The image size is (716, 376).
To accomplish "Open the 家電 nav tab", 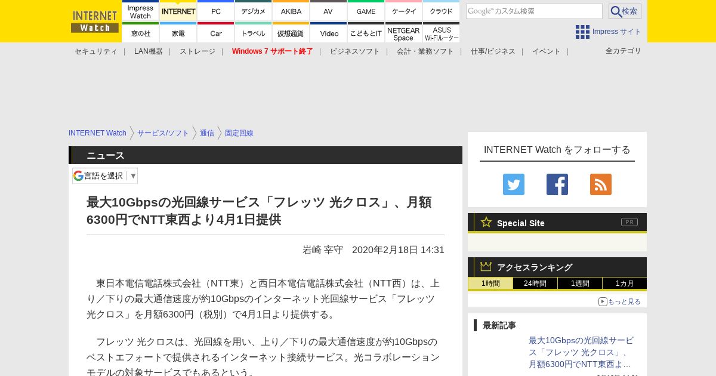I will pyautogui.click(x=178, y=32).
